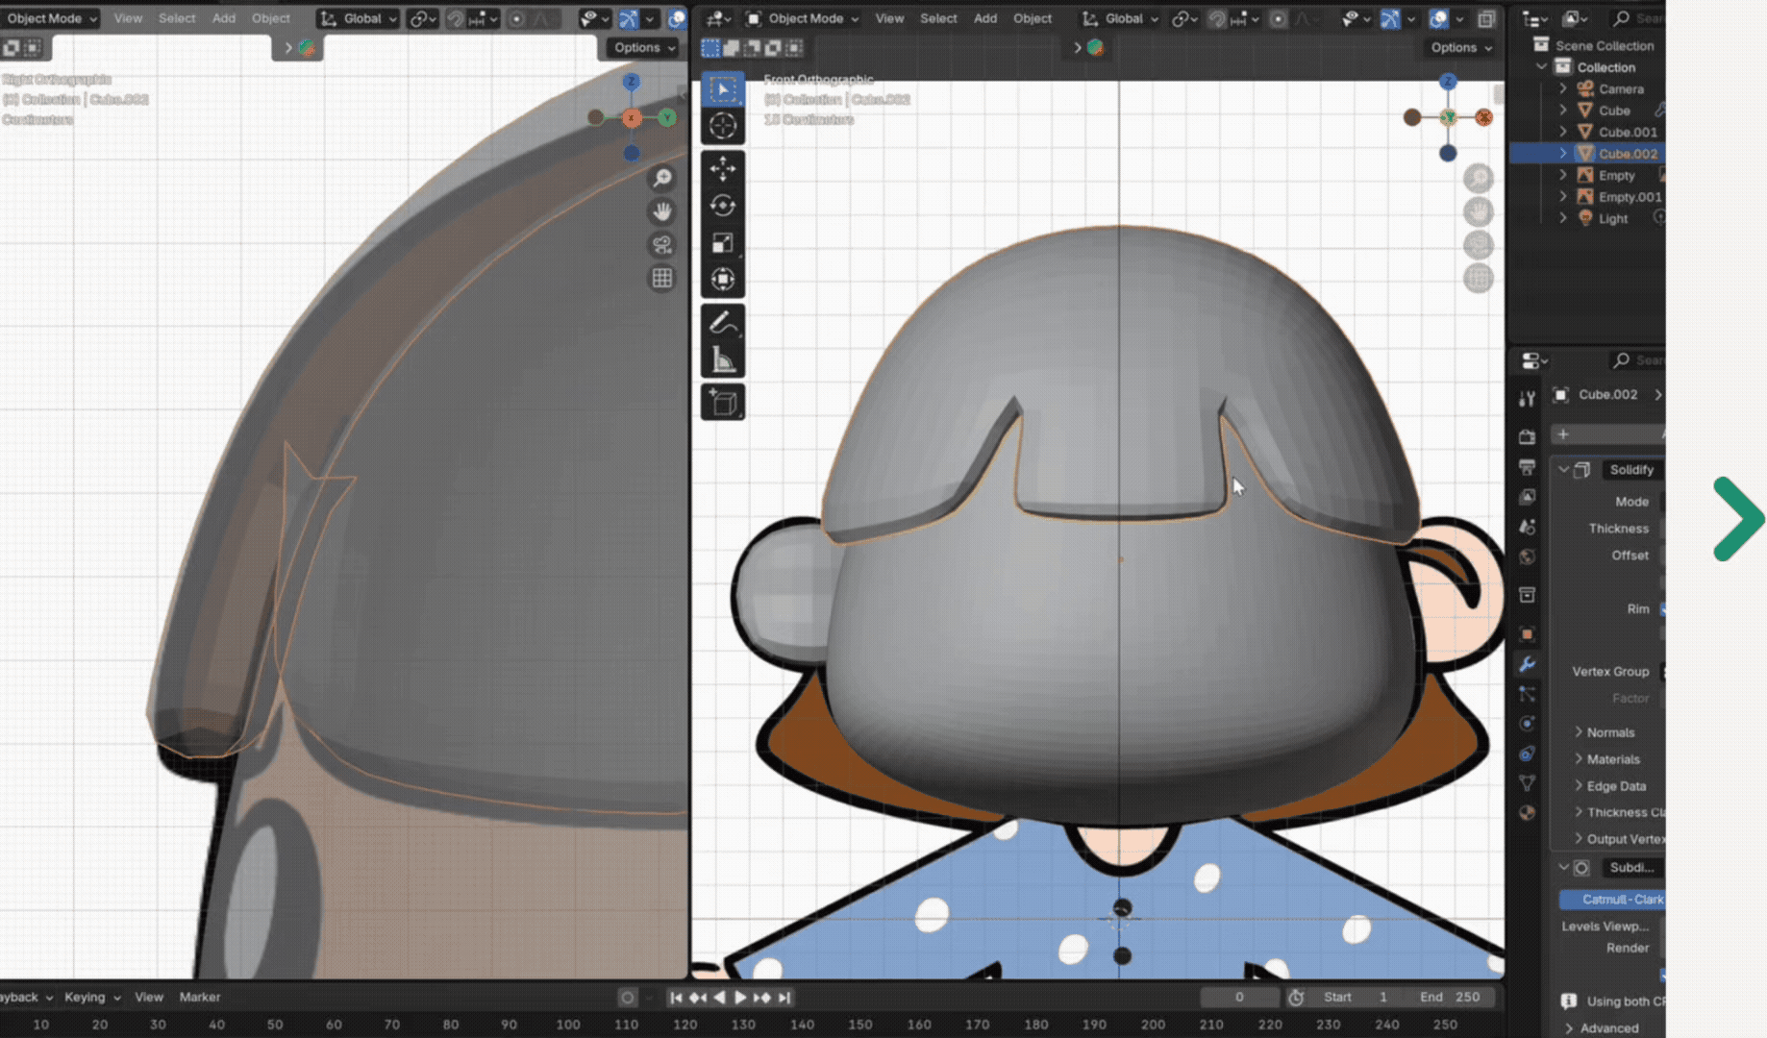Screen dimensions: 1767x1038
Task: Click the current frame field showing 0
Action: (x=1240, y=998)
